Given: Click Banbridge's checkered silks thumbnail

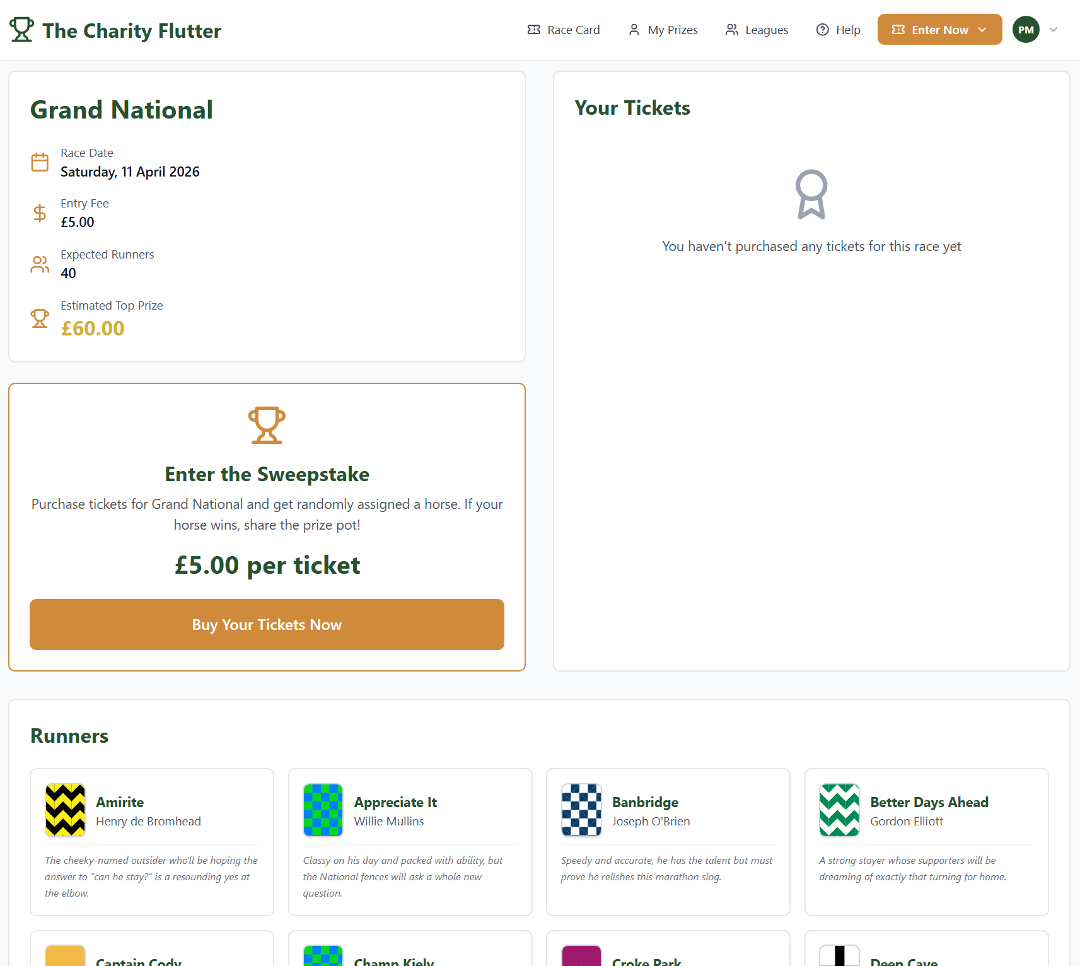Looking at the screenshot, I should (x=581, y=810).
